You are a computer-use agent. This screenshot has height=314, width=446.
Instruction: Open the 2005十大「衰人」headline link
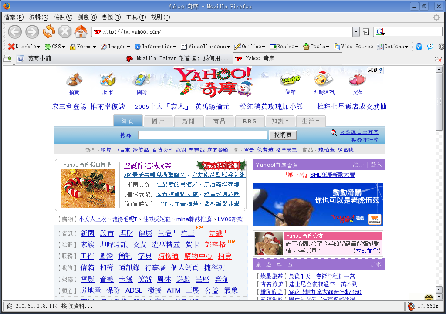[x=182, y=107]
